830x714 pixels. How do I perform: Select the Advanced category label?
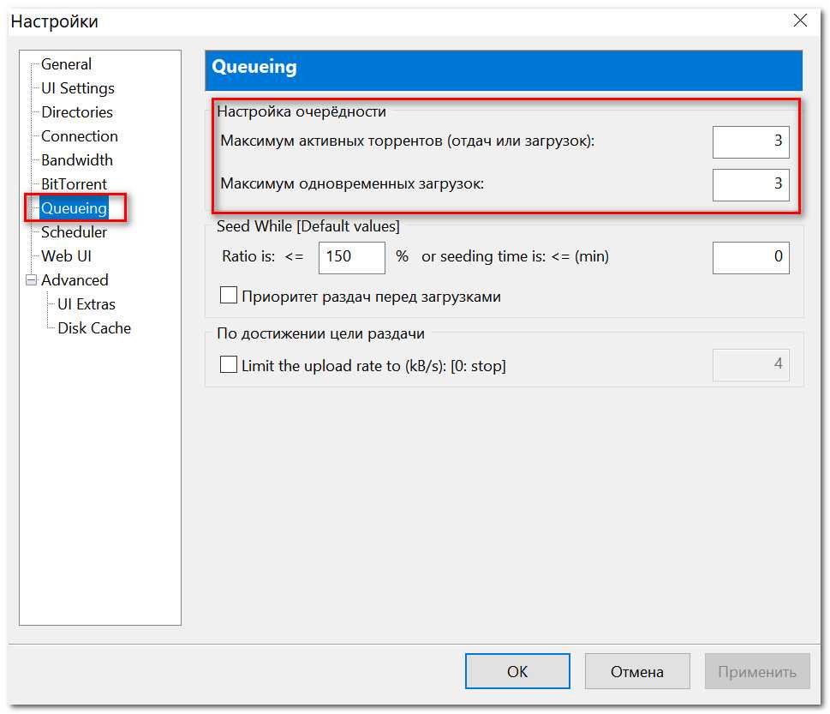[75, 280]
